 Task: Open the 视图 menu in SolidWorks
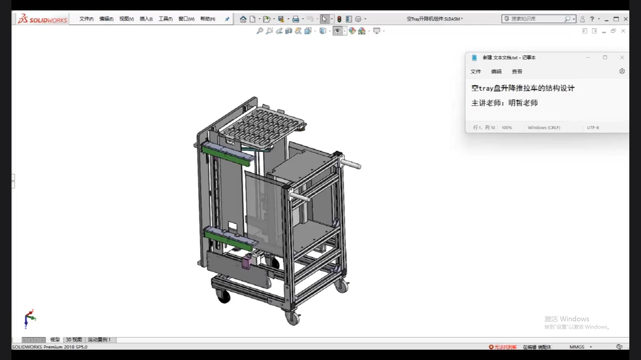[127, 19]
